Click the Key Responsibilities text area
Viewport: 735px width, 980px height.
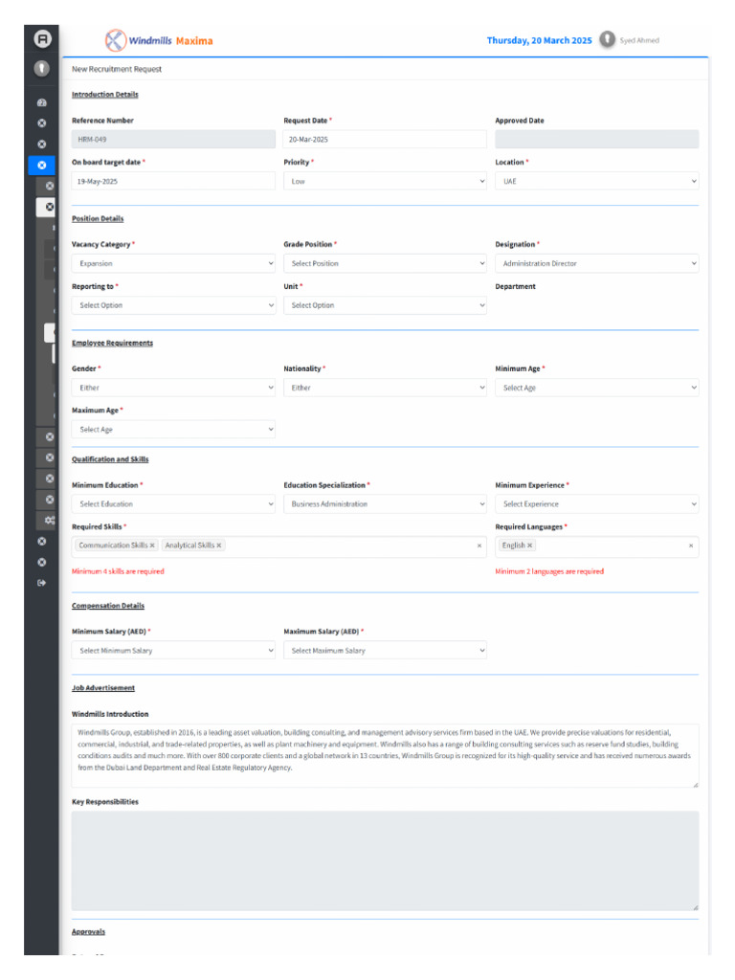385,861
